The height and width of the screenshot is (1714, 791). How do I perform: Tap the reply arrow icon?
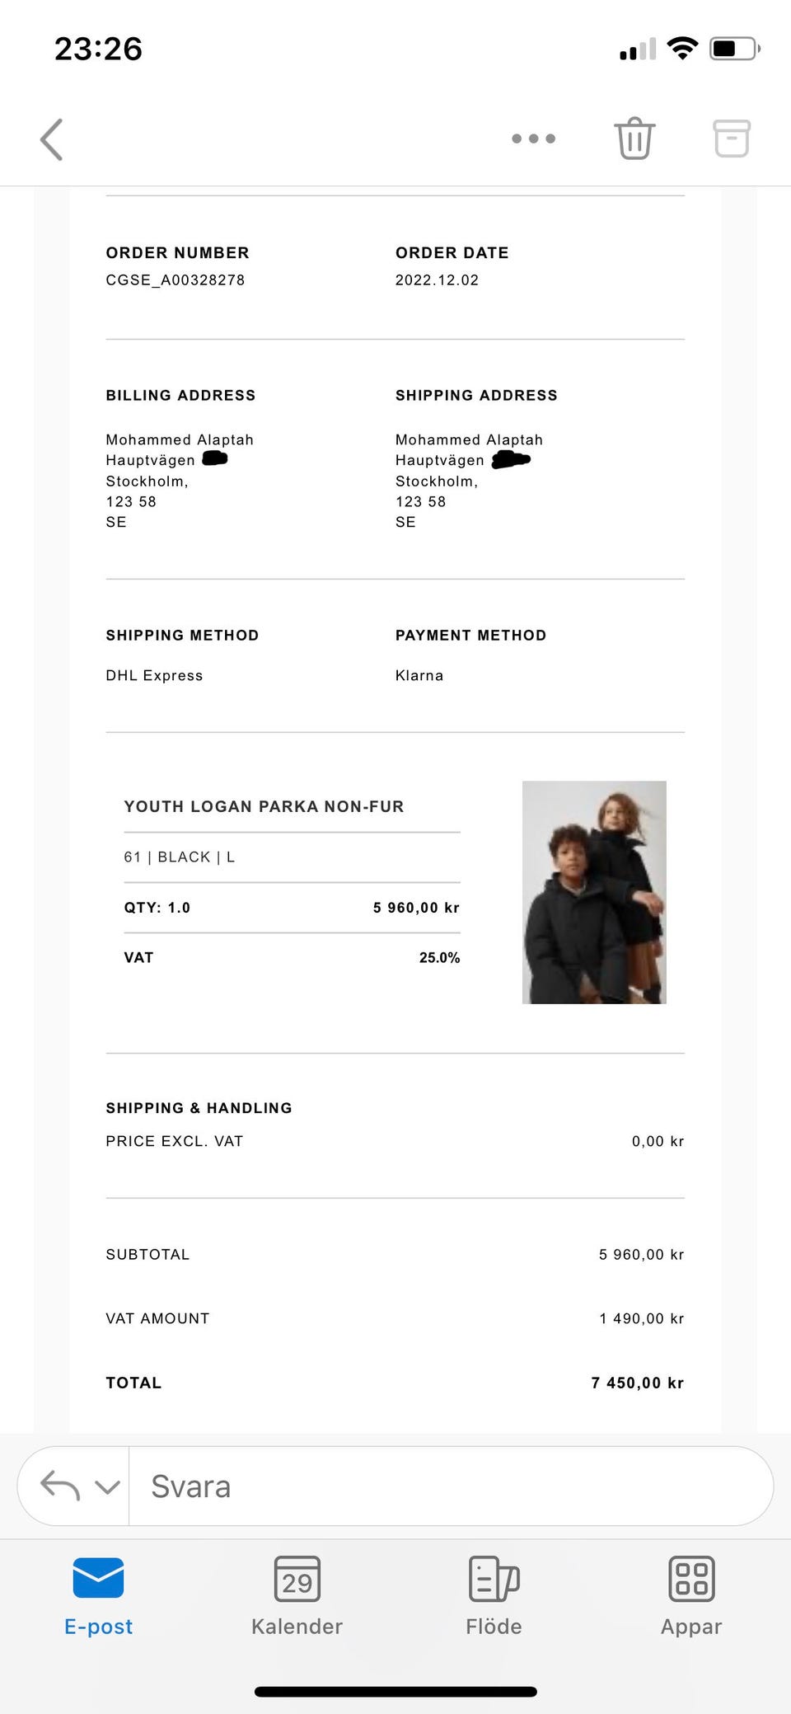click(60, 1486)
